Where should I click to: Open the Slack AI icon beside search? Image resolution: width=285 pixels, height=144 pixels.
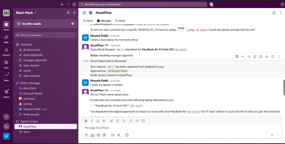point(211,4)
